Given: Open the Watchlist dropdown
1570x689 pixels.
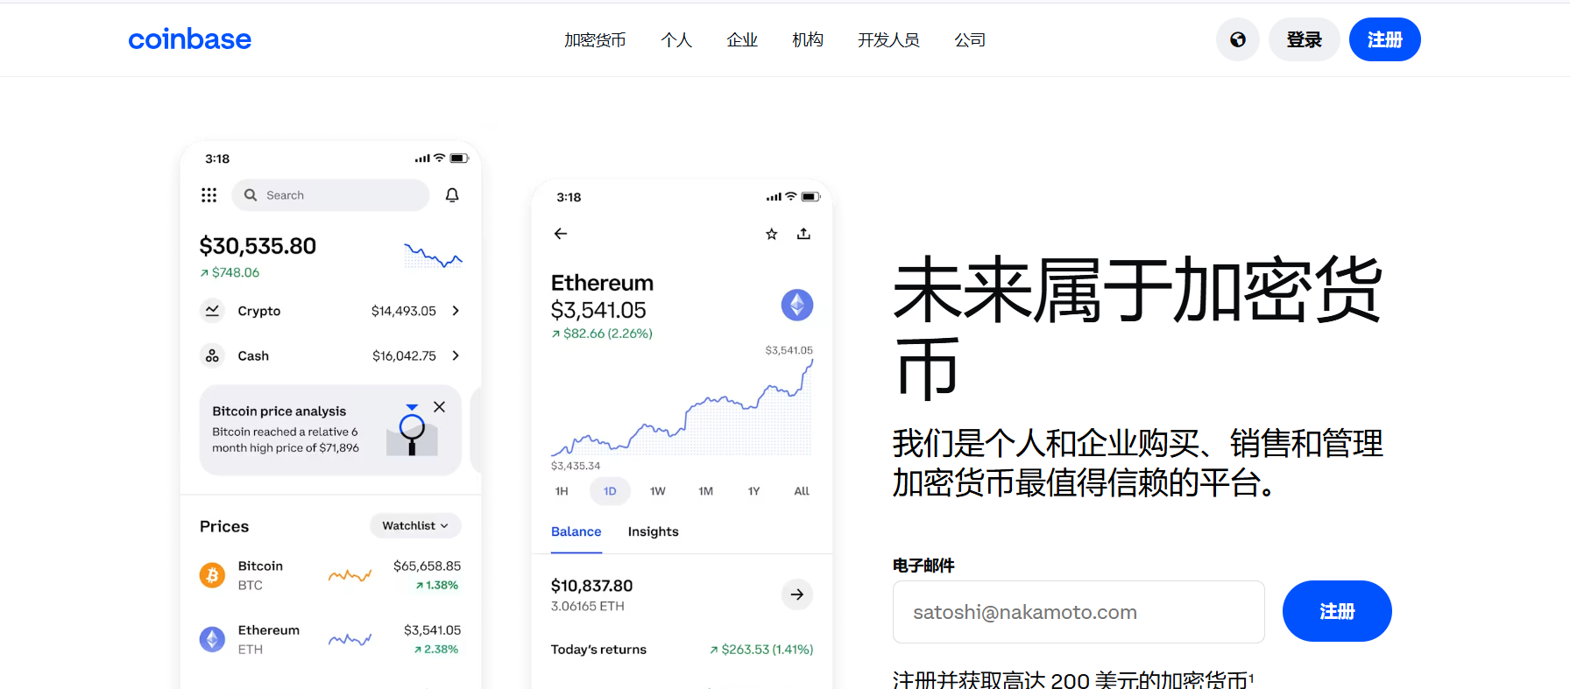Looking at the screenshot, I should [x=415, y=526].
